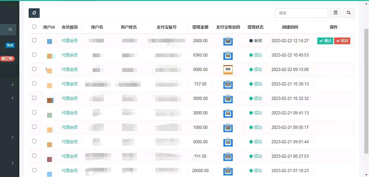Expand the bottom sidebar chevron menu
The height and width of the screenshot is (177, 369).
[13, 163]
